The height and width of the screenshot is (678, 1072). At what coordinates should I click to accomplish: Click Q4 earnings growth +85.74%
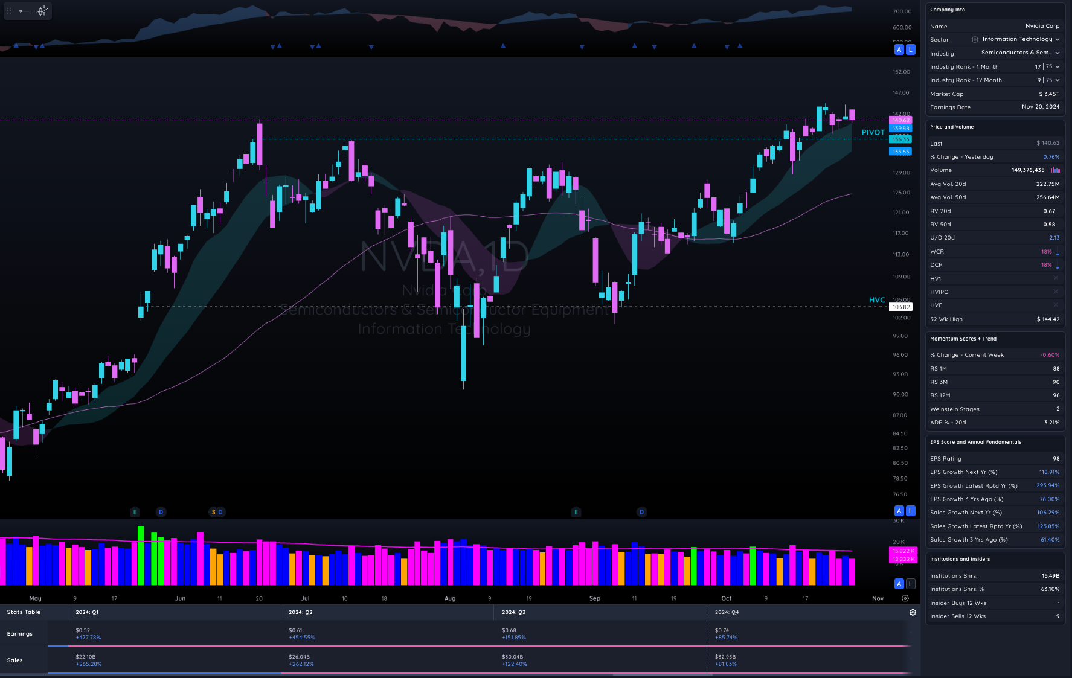pos(726,638)
